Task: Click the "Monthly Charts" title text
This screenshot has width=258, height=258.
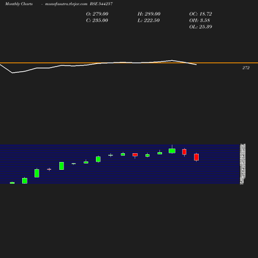Action: 19,4
